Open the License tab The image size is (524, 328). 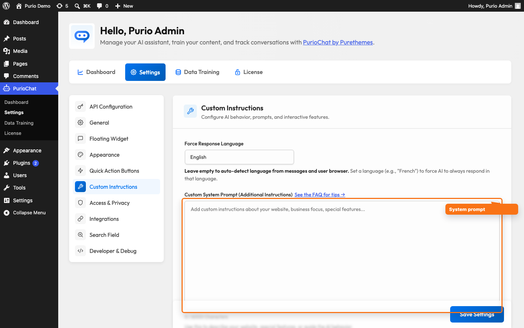pos(249,72)
